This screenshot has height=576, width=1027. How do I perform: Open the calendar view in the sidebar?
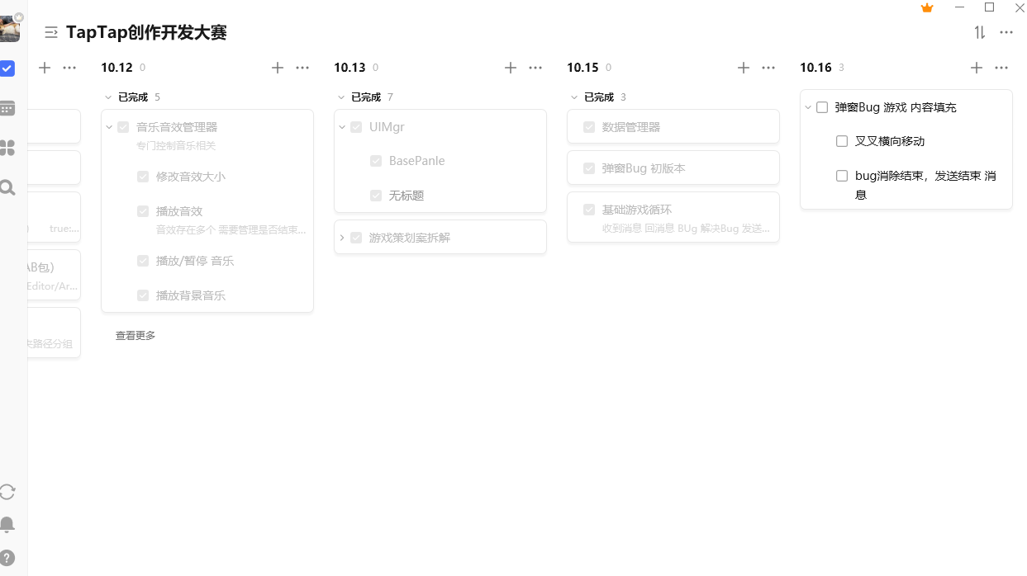point(7,108)
